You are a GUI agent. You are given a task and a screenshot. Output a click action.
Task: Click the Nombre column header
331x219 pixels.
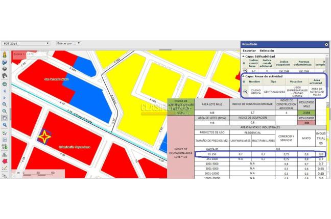pos(254,81)
